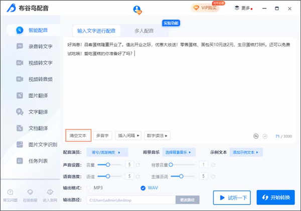The width and height of the screenshot is (301, 211).
Task: Expand the 数字读法 dropdown
Action: (x=157, y=136)
